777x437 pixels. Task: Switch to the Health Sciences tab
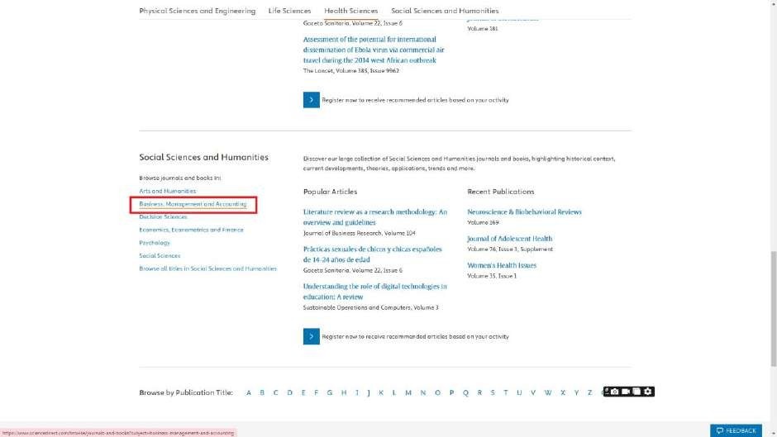[350, 11]
